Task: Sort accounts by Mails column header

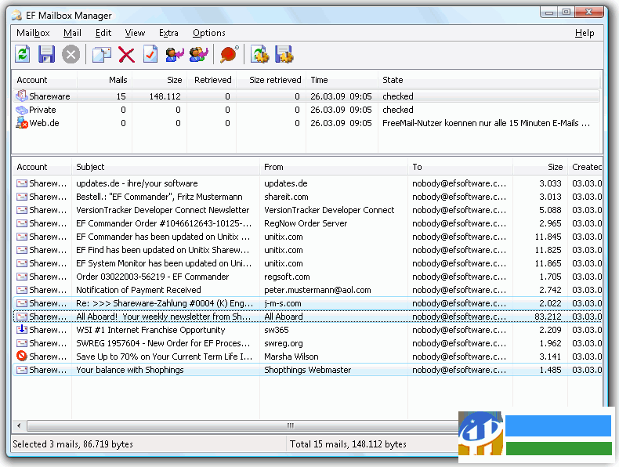Action: [x=105, y=80]
